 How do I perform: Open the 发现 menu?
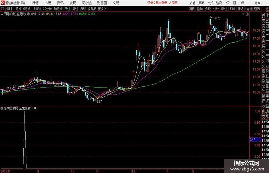pyautogui.click(x=73, y=3)
